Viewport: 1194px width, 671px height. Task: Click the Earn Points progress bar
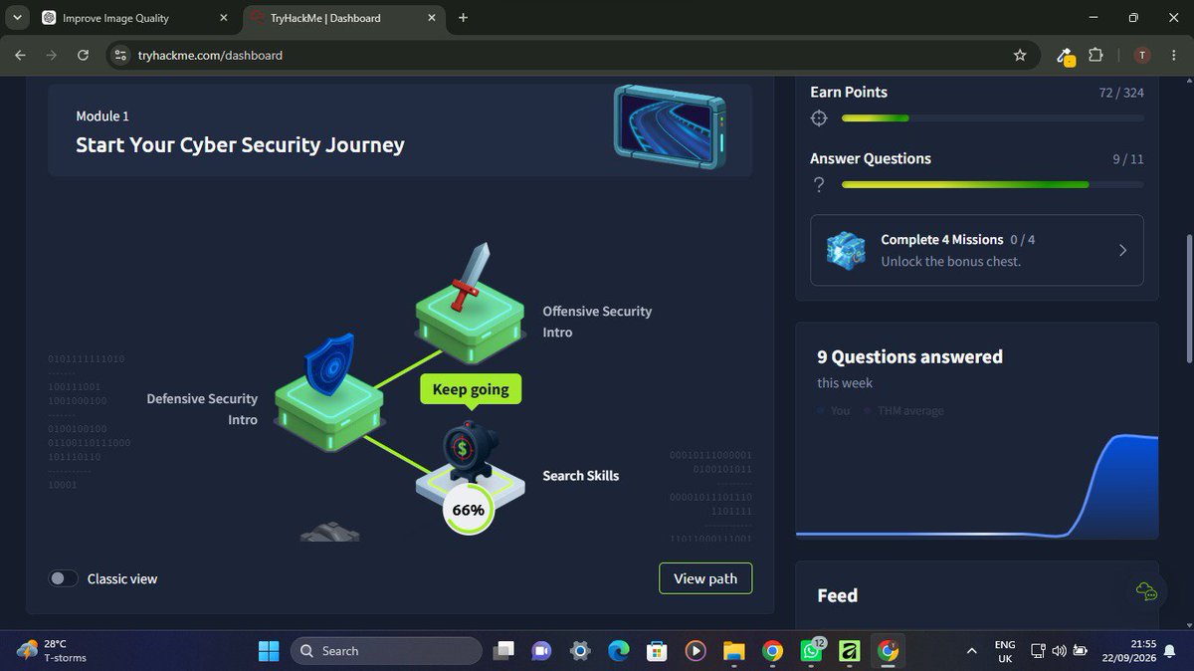(x=992, y=118)
